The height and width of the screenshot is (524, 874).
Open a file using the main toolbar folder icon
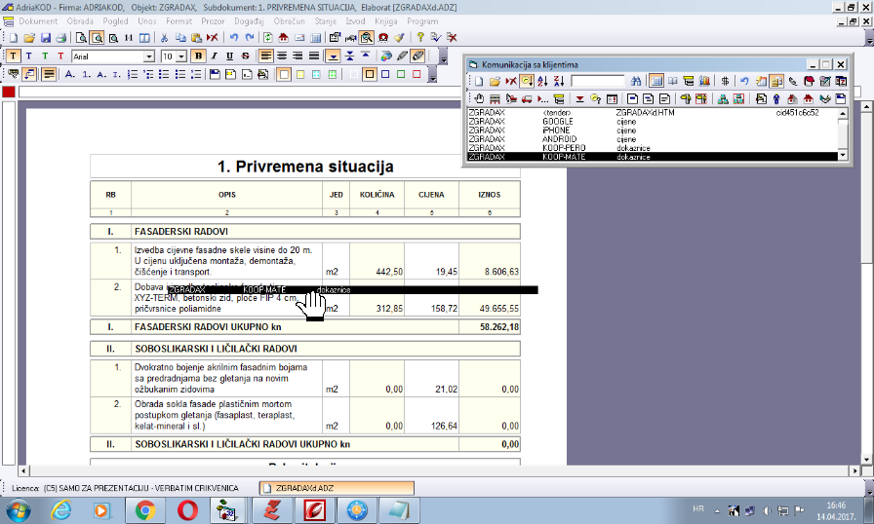tap(29, 38)
